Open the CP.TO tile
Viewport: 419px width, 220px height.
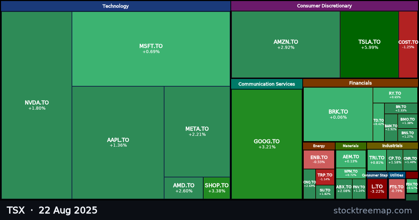coord(395,160)
